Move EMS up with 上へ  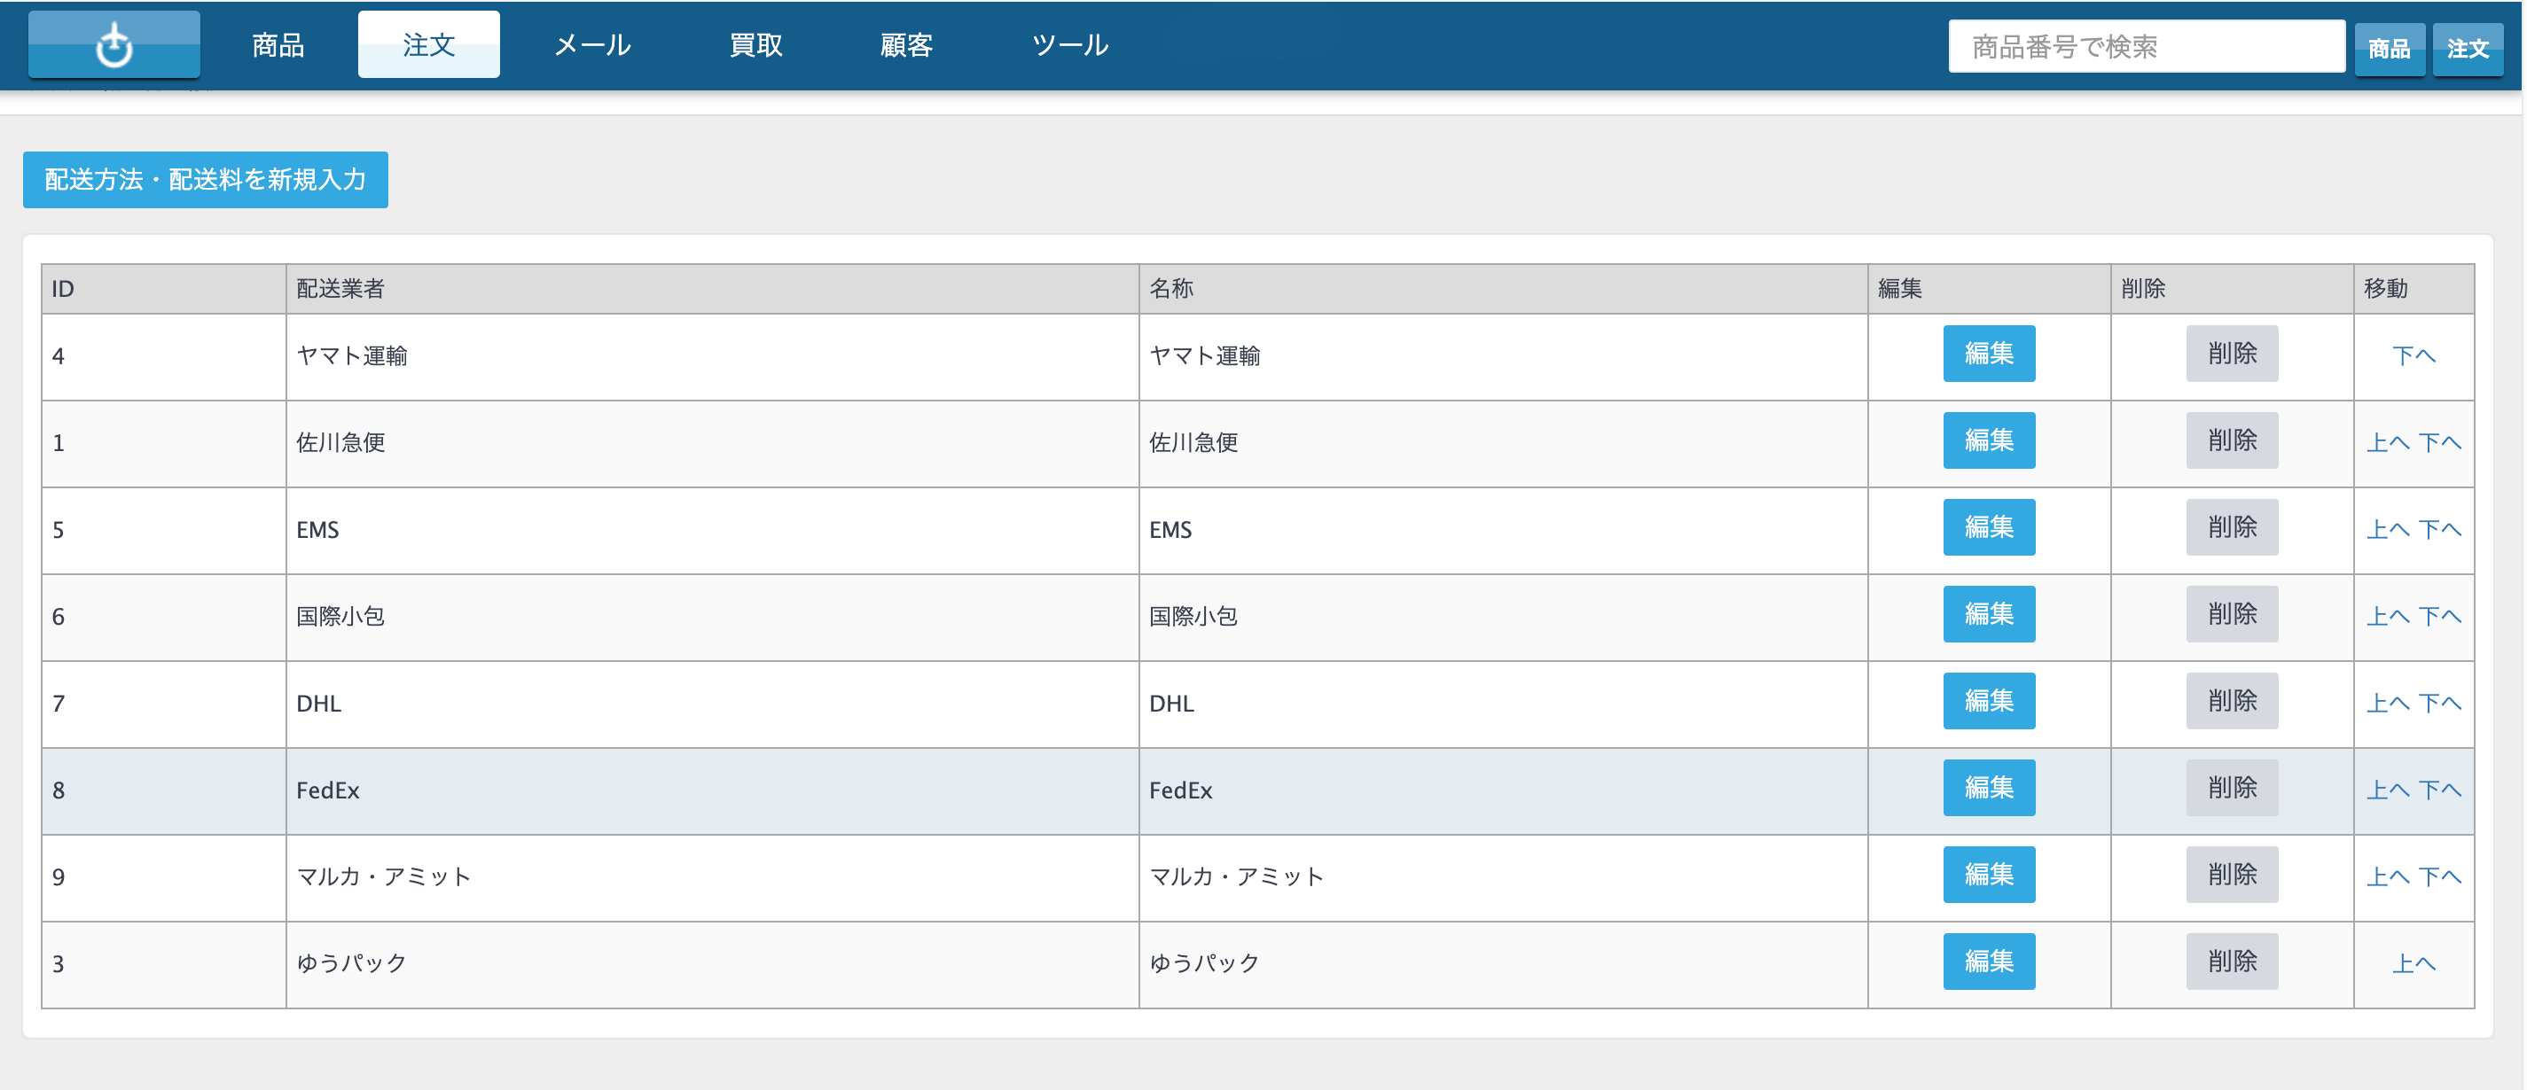point(2388,530)
